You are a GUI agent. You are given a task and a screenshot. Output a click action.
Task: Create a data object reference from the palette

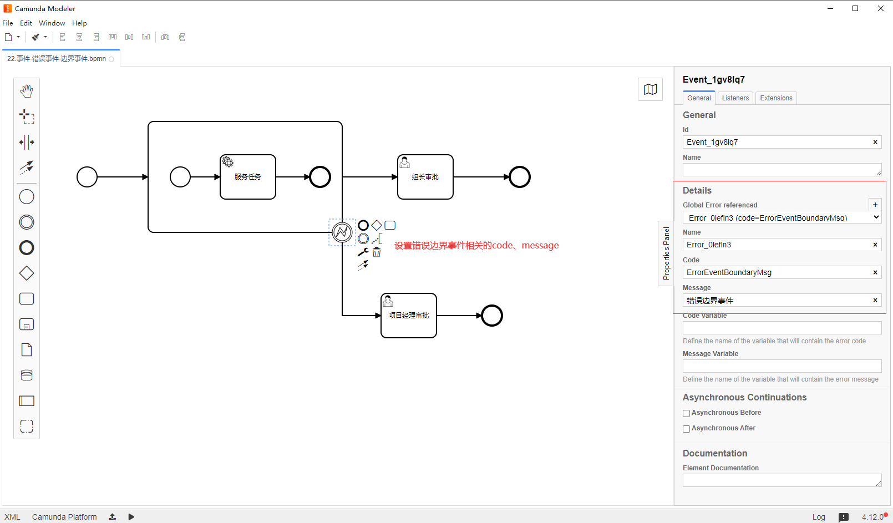point(27,350)
